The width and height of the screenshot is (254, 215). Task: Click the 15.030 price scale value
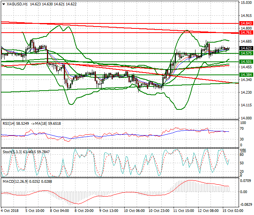(x=246, y=3)
